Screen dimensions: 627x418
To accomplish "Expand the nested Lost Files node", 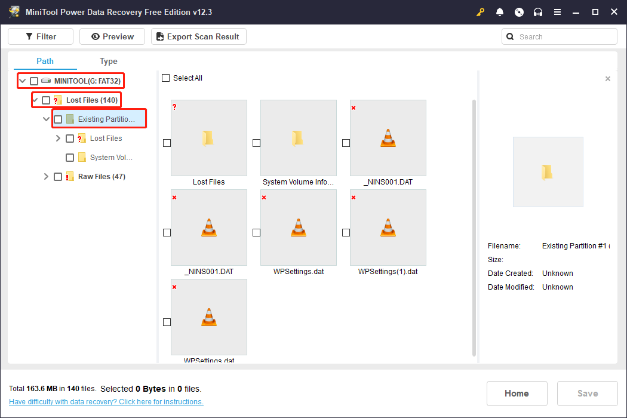I will click(58, 138).
